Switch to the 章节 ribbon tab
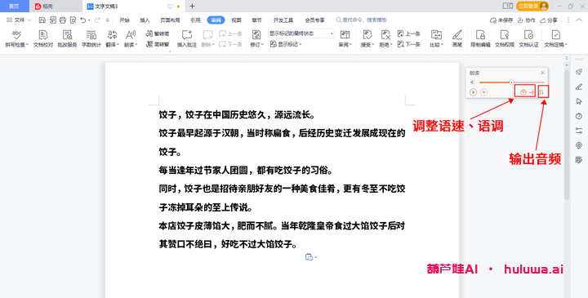The image size is (588, 298). point(256,20)
